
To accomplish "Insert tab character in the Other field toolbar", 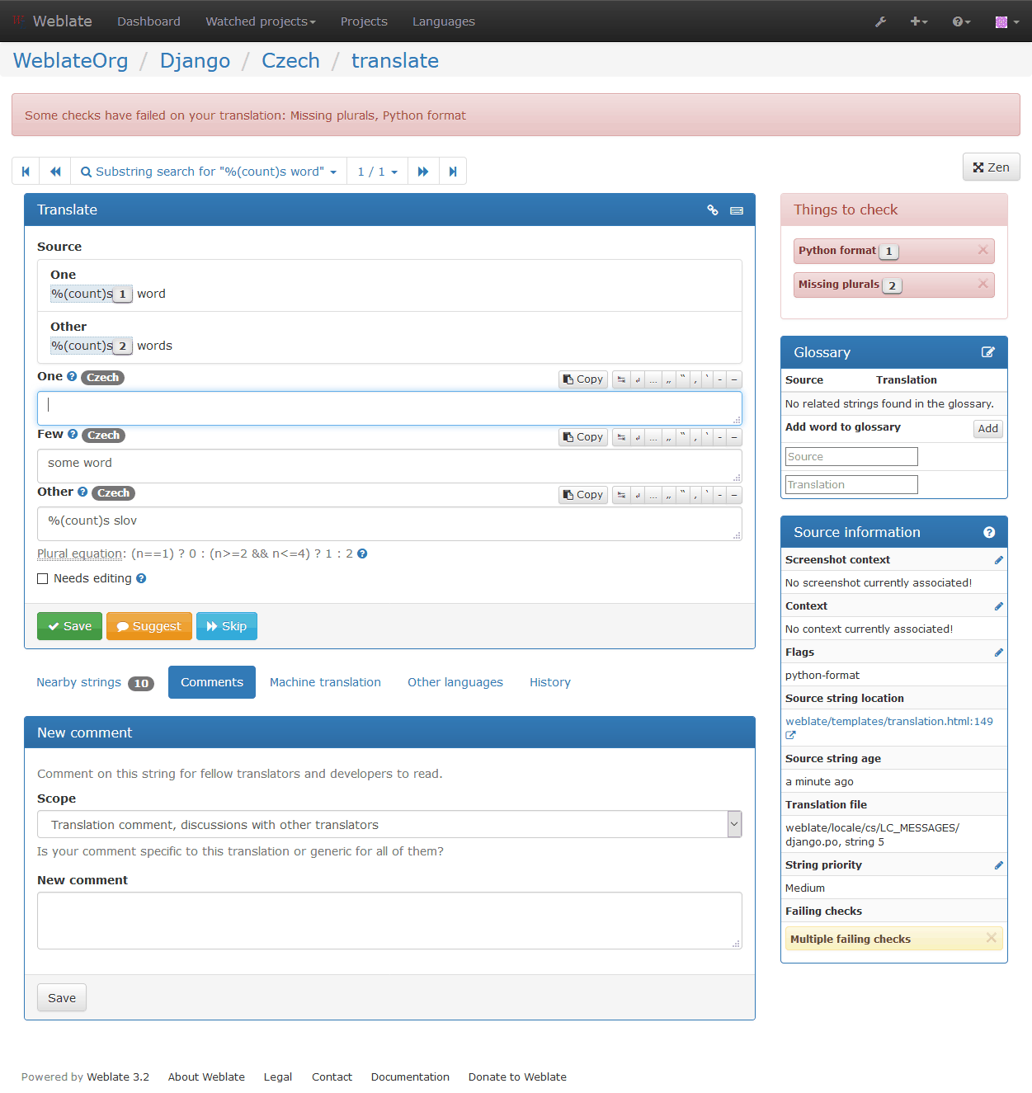I will click(x=621, y=495).
